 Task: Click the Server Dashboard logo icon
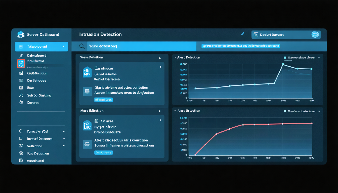[x=21, y=35]
